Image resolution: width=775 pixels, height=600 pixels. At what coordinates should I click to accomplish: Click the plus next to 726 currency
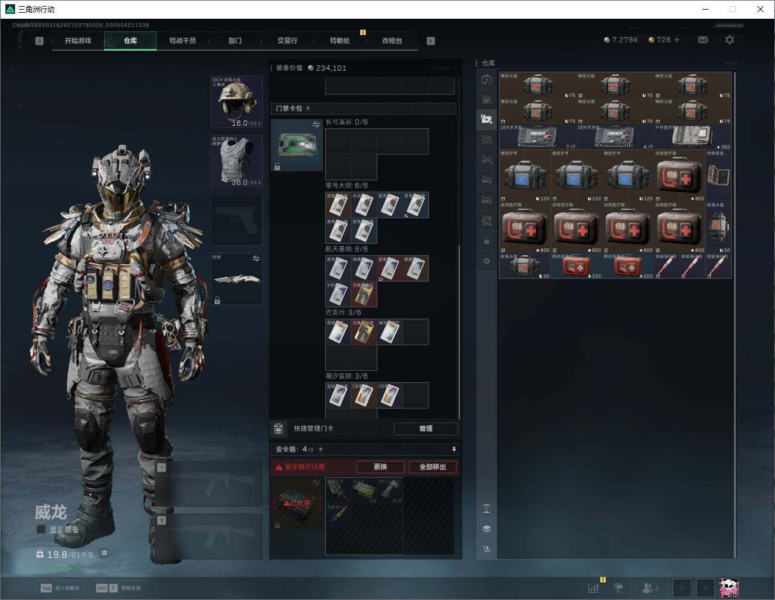pos(677,40)
